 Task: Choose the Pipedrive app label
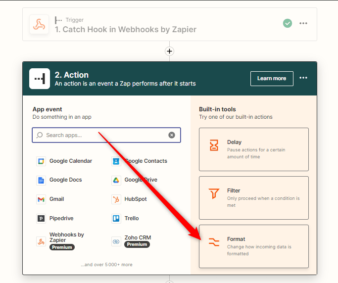(61, 218)
